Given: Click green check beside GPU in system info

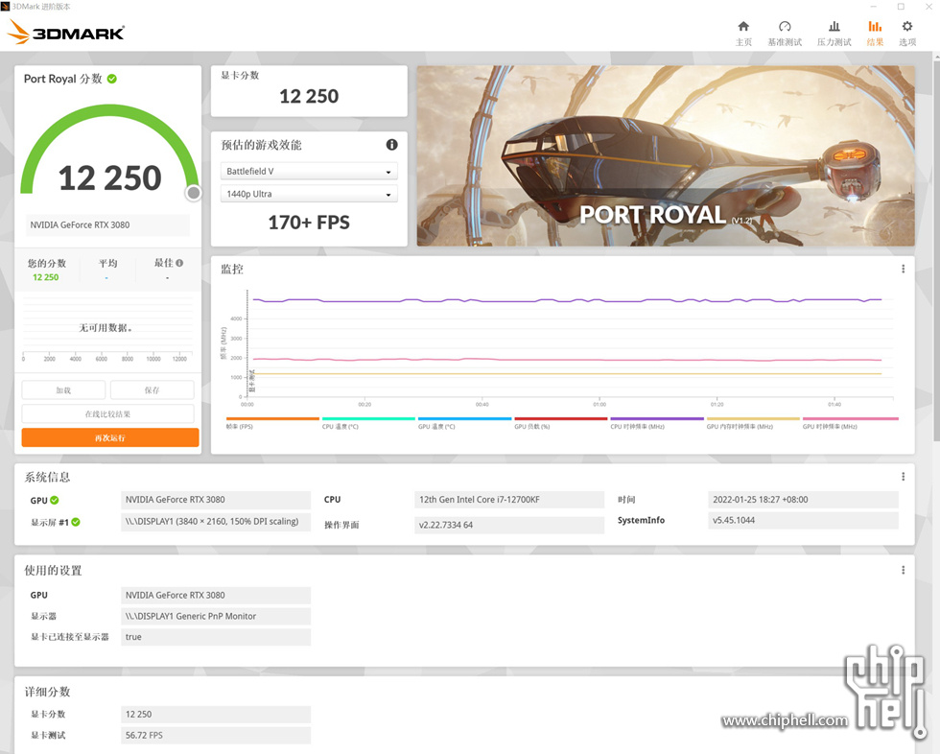Looking at the screenshot, I should coord(55,501).
